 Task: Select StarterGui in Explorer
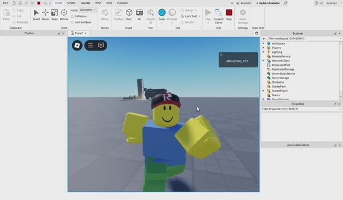click(x=278, y=82)
